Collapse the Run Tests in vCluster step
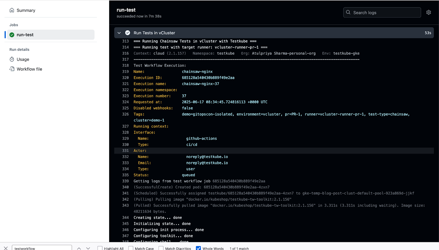This screenshot has width=439, height=250. [x=119, y=33]
